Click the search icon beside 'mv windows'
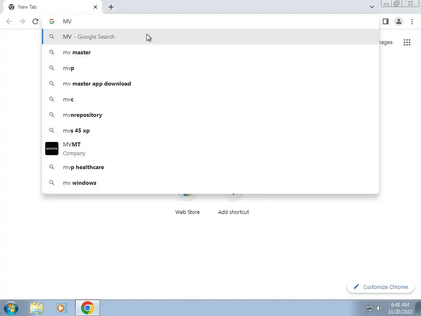 click(52, 183)
